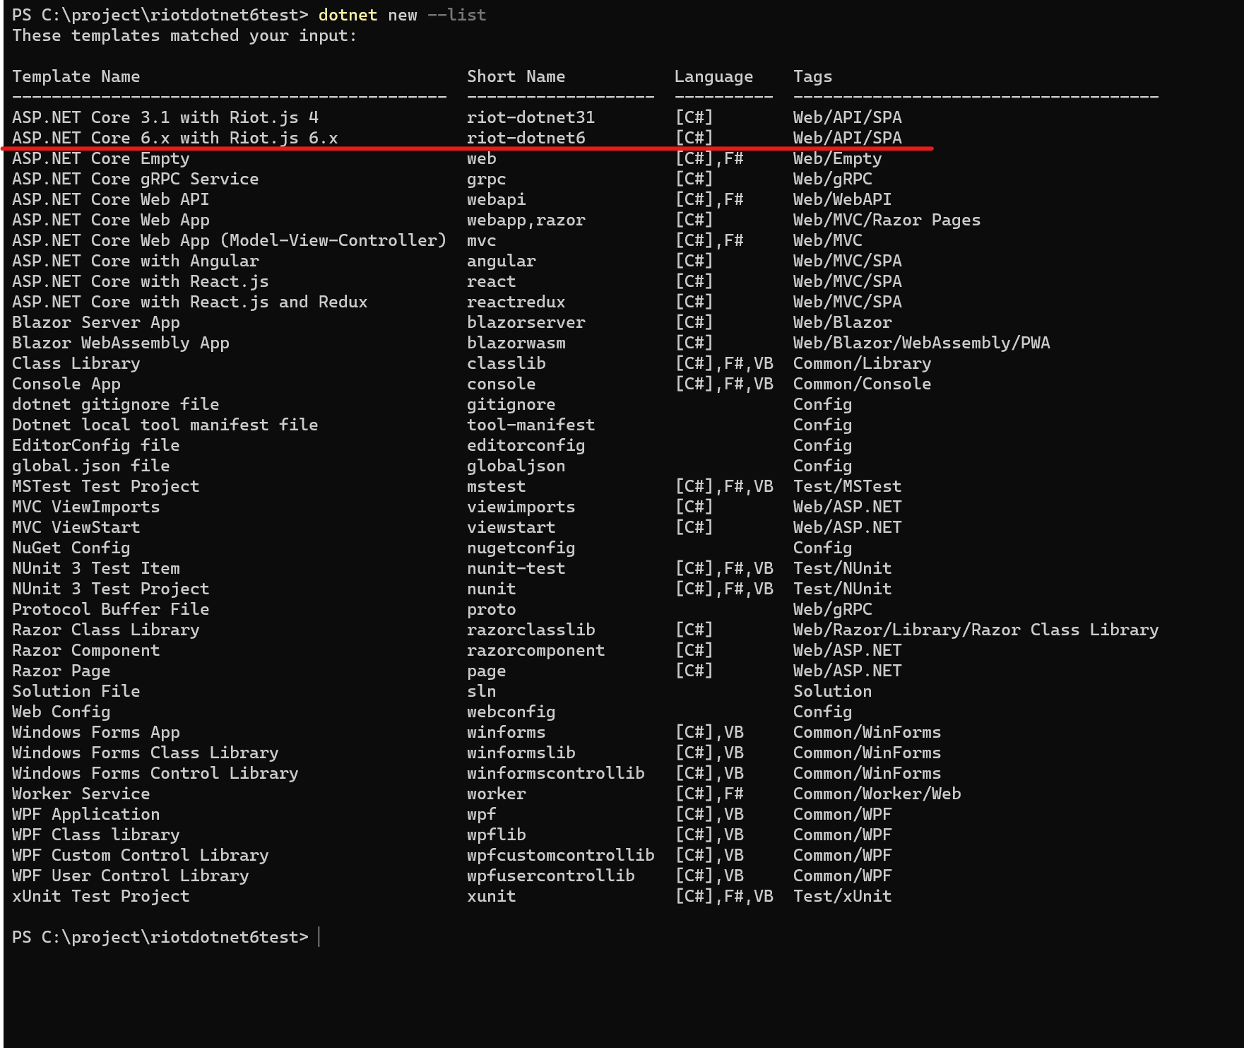Select the short name 'classlib'
This screenshot has height=1048, width=1244.
pyautogui.click(x=506, y=363)
